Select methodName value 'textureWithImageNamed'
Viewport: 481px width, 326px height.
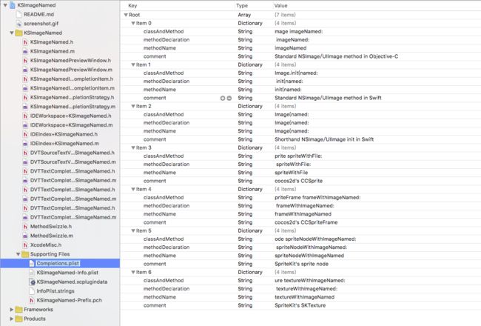(x=305, y=297)
